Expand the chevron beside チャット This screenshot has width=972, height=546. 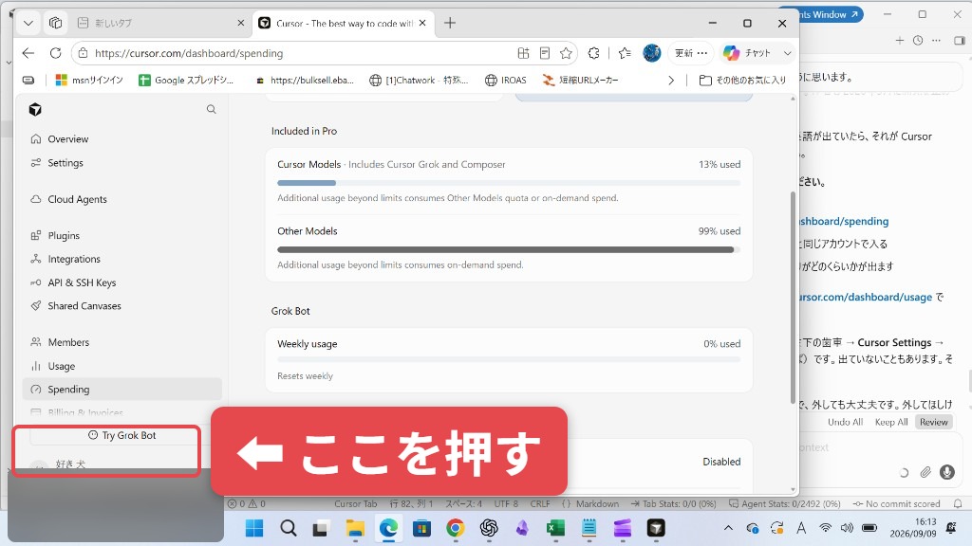[x=787, y=53]
